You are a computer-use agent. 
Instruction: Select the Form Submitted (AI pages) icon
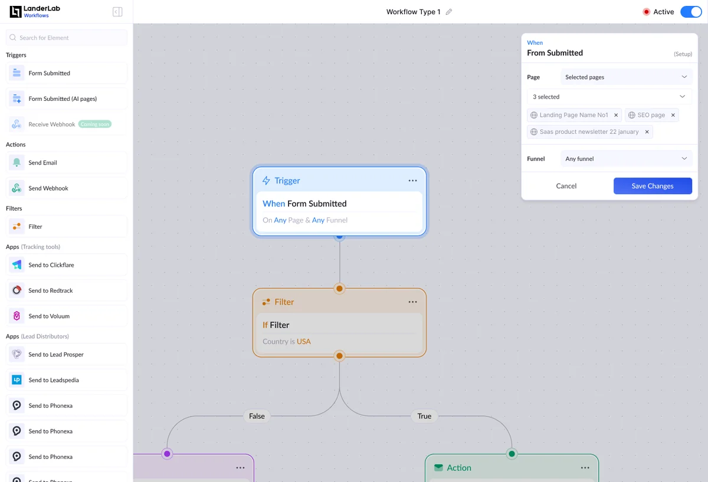click(17, 99)
